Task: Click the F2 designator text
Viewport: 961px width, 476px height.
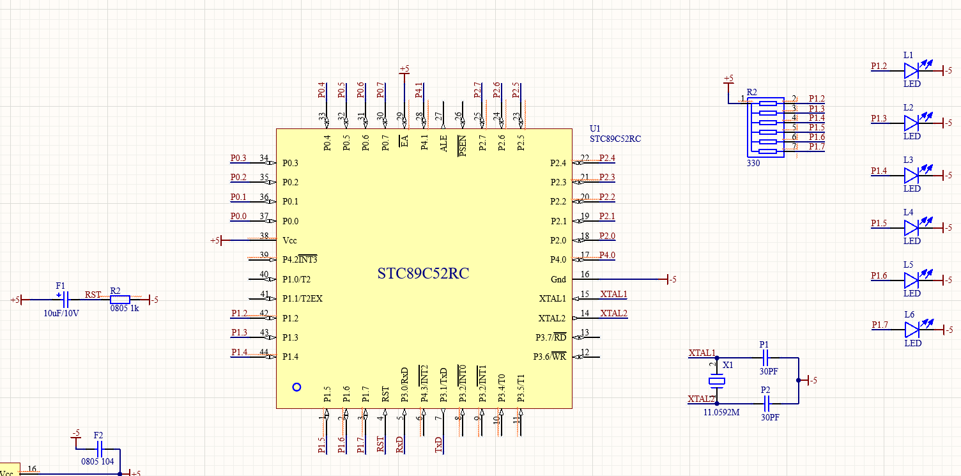Action: click(98, 435)
